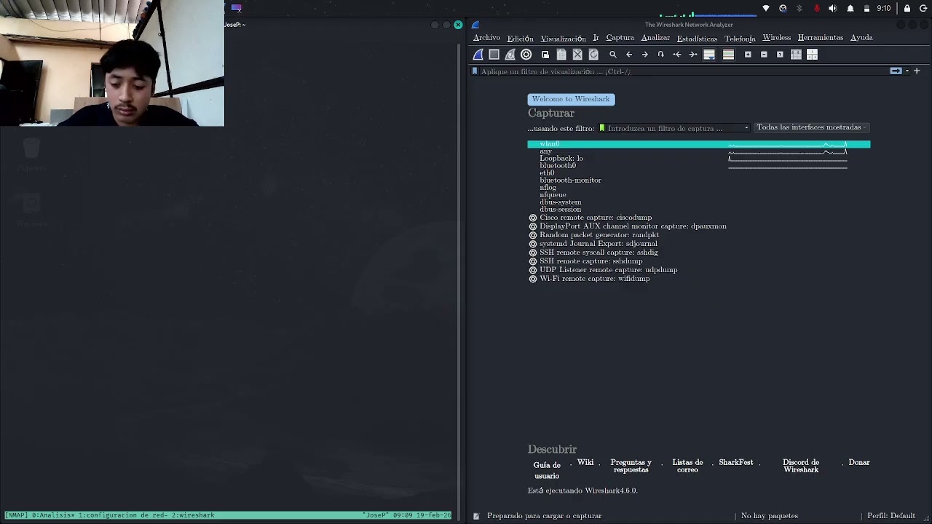
Task: Click into the capture filter input field
Action: [x=674, y=128]
